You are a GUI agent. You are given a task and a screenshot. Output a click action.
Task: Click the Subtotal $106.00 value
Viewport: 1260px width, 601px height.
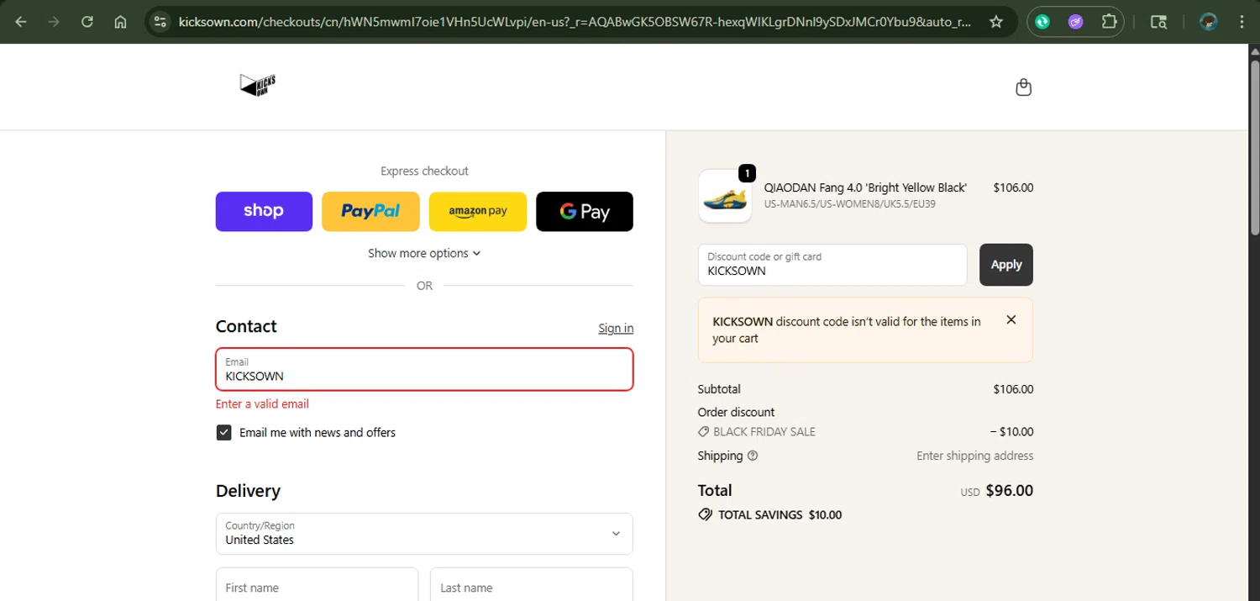click(x=1013, y=389)
